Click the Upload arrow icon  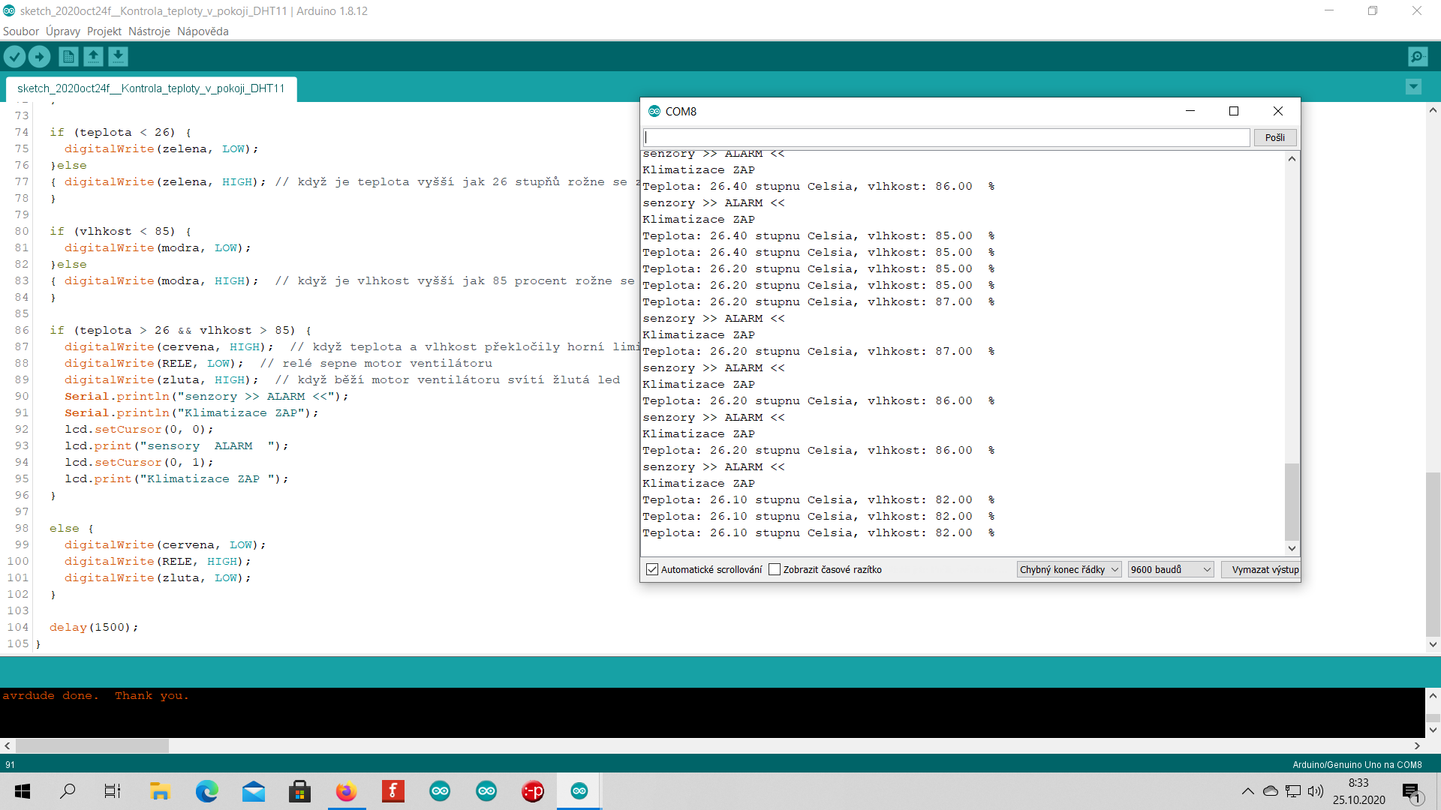click(x=39, y=56)
